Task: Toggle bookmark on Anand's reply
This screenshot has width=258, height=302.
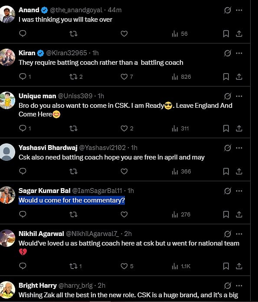Action: click(x=226, y=34)
